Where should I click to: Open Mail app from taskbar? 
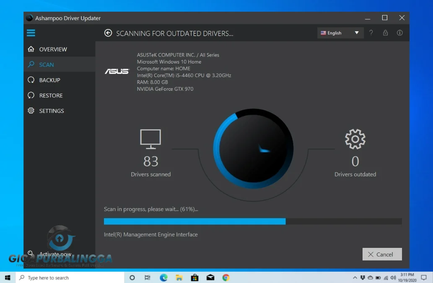click(210, 278)
